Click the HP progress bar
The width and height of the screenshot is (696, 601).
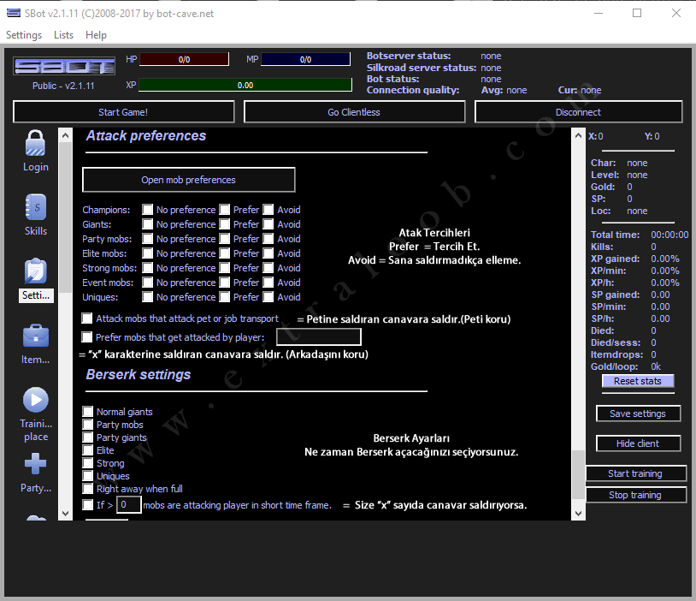(x=184, y=59)
